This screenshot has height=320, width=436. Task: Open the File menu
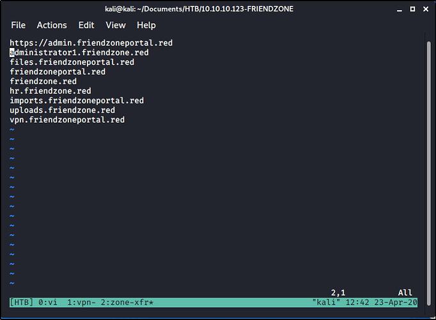[x=18, y=25]
